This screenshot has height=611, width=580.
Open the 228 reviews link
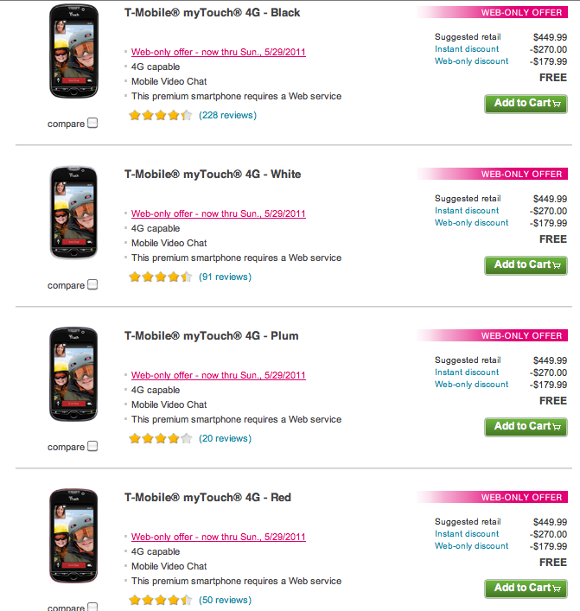tap(227, 115)
